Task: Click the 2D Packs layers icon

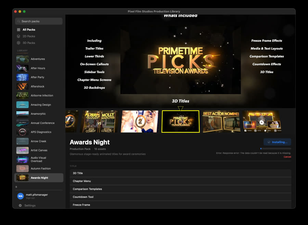Action: (18, 36)
